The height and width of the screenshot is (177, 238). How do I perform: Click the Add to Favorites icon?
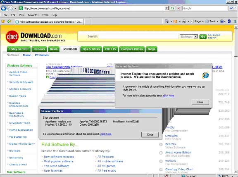9,22
